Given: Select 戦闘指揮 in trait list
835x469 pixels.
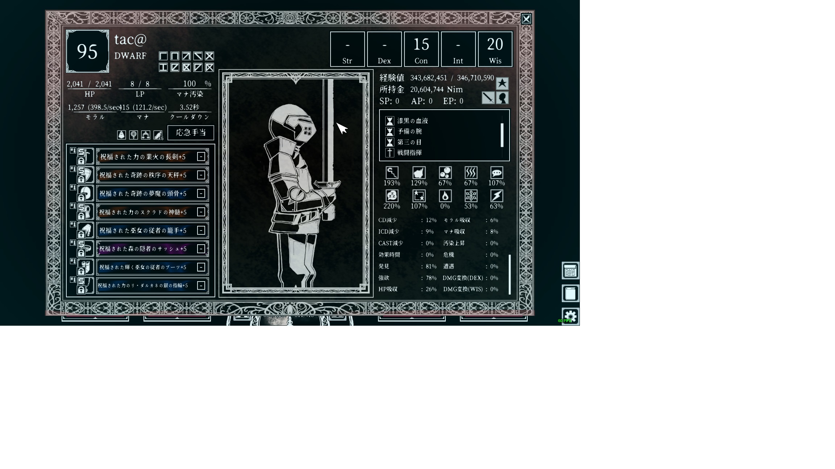Looking at the screenshot, I should (410, 153).
